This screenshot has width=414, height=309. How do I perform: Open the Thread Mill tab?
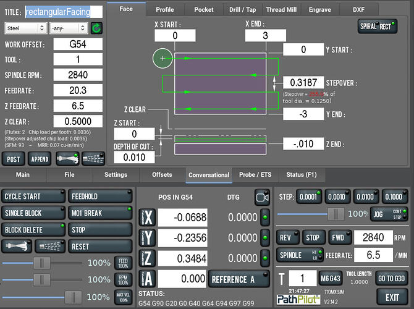(x=281, y=9)
